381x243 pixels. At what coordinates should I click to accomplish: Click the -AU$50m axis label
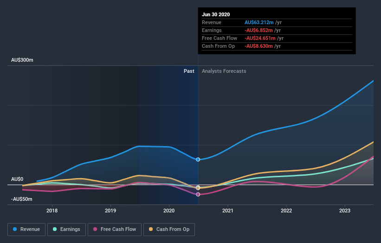[22, 199]
